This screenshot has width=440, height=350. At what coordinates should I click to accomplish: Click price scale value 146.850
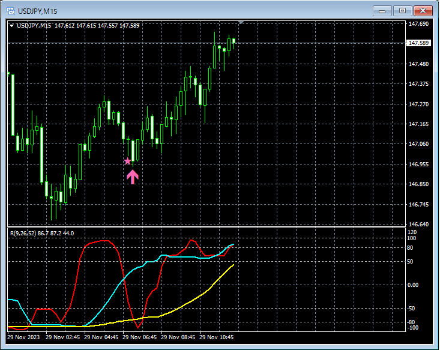(418, 184)
